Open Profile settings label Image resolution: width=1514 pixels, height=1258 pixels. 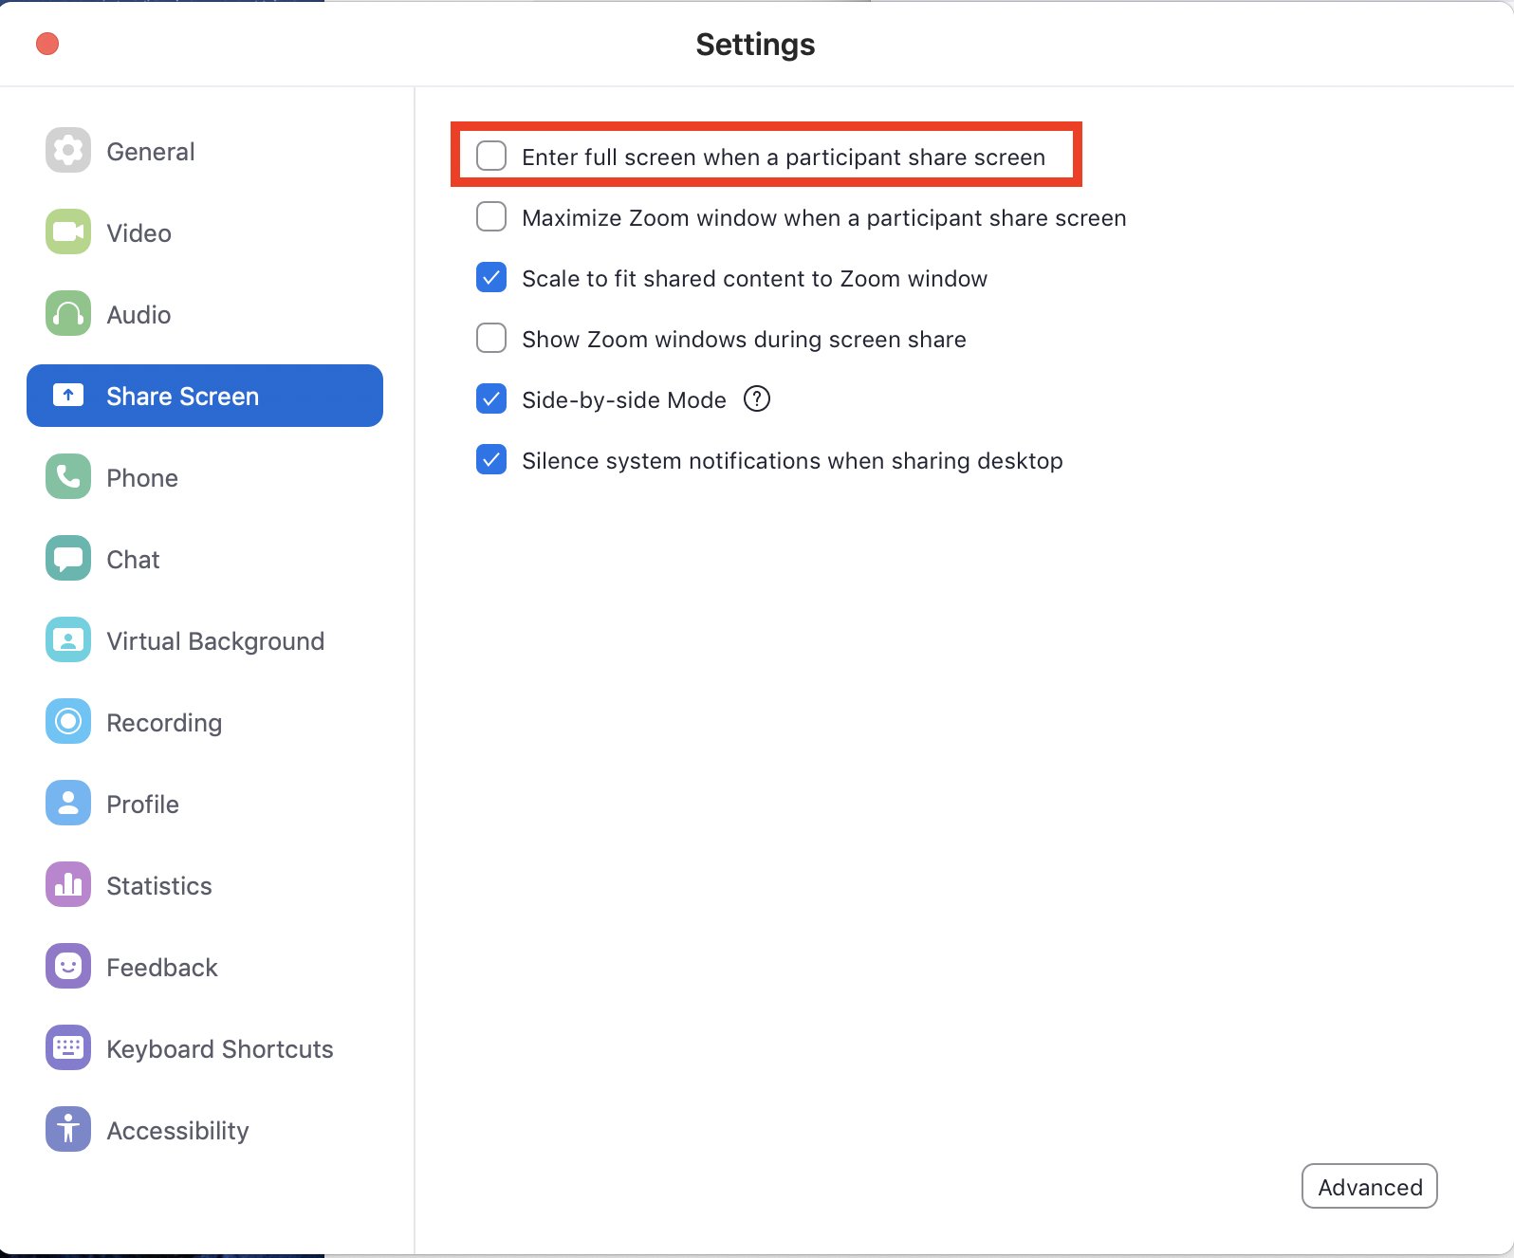(x=142, y=805)
